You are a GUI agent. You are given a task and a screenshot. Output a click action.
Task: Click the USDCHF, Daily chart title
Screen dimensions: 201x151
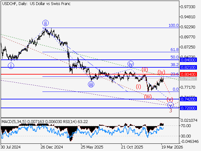(36, 3)
